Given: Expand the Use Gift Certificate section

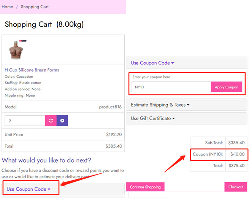Looking at the screenshot, I should [153, 118].
